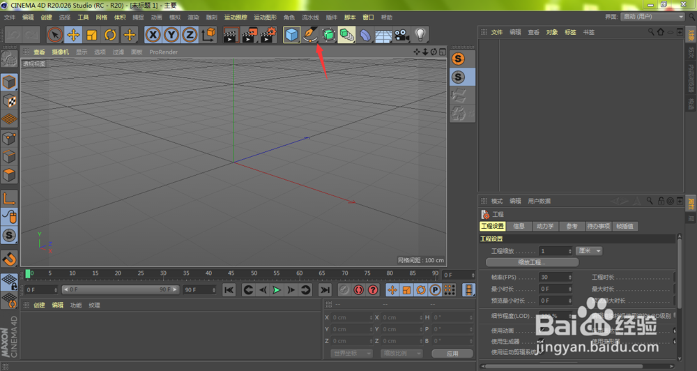
Task: Click the green Play forwards button
Action: pyautogui.click(x=277, y=290)
